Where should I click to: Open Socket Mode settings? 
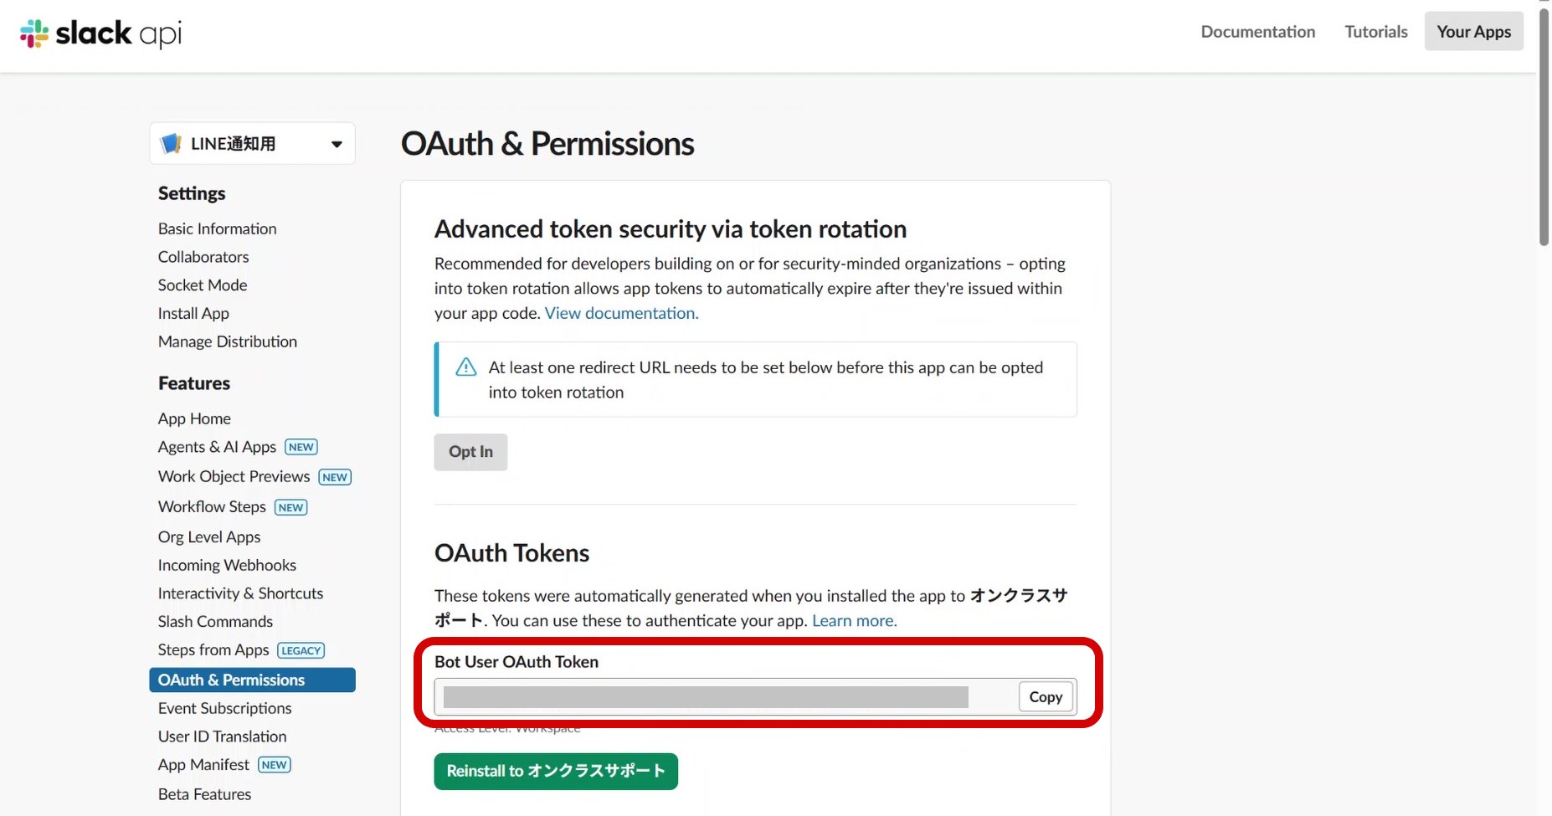pos(203,285)
